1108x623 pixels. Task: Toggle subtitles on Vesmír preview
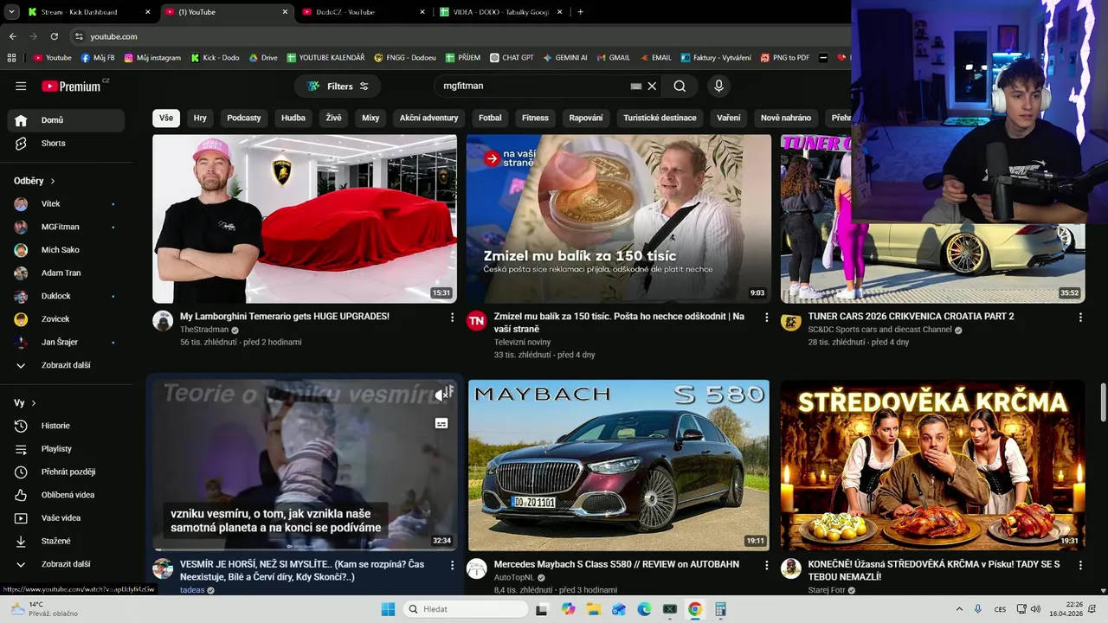[441, 423]
